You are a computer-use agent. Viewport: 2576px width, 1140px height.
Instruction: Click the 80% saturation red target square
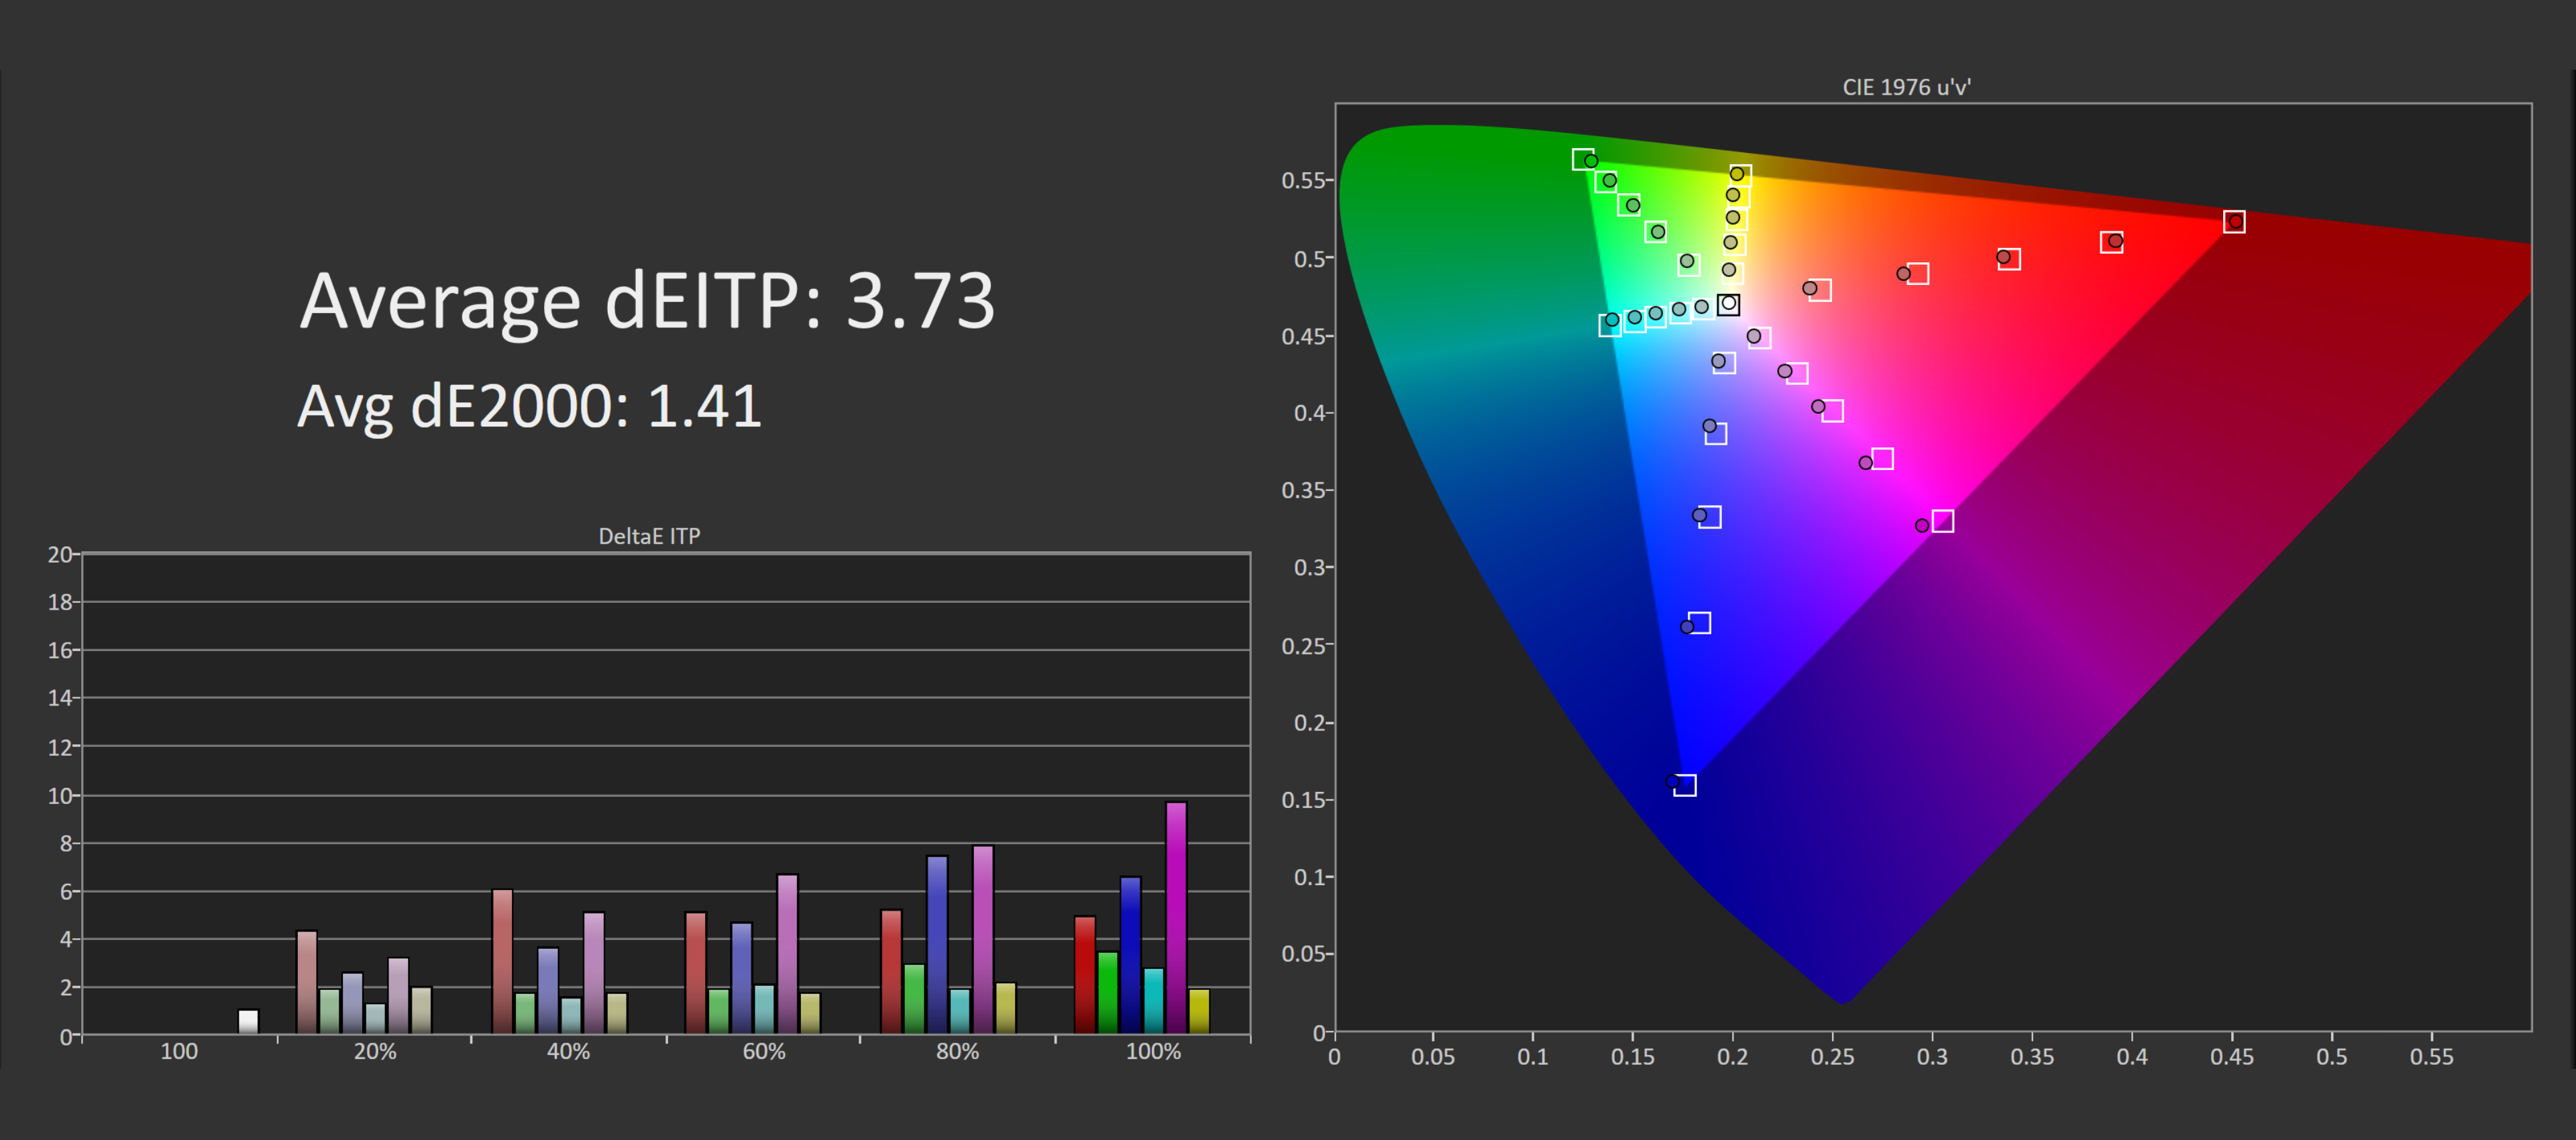point(2111,242)
